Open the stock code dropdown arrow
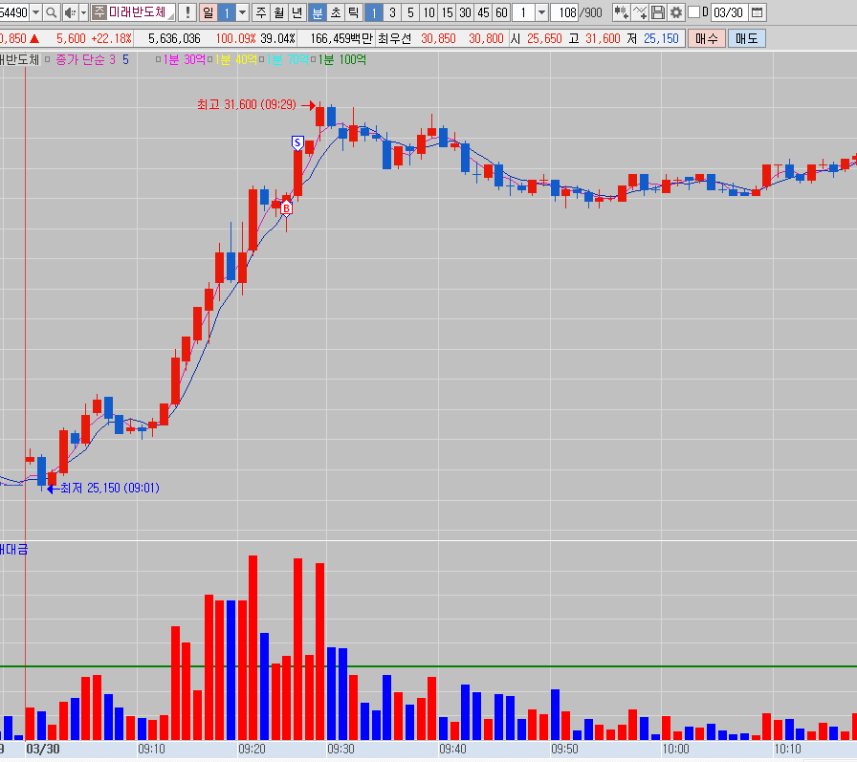Image resolution: width=857 pixels, height=762 pixels. (x=35, y=12)
